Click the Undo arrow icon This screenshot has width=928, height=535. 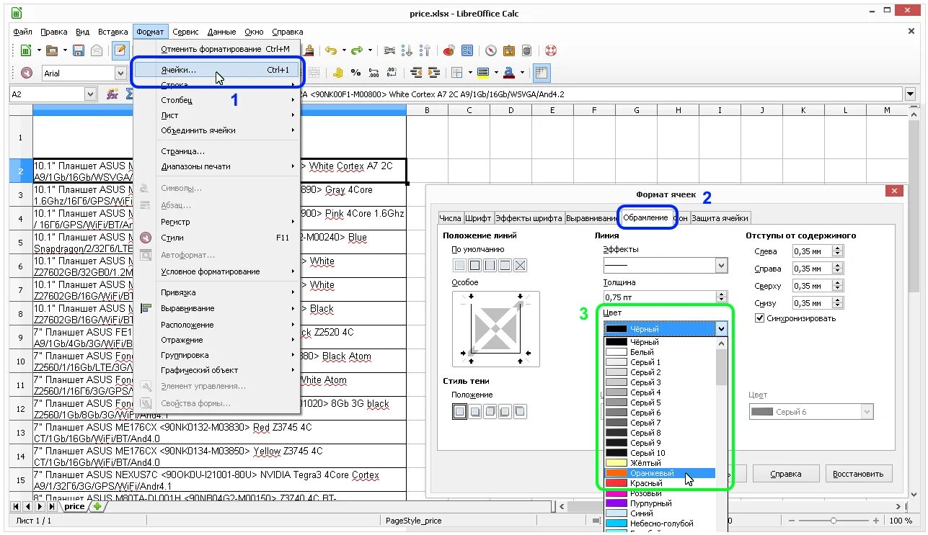(330, 50)
